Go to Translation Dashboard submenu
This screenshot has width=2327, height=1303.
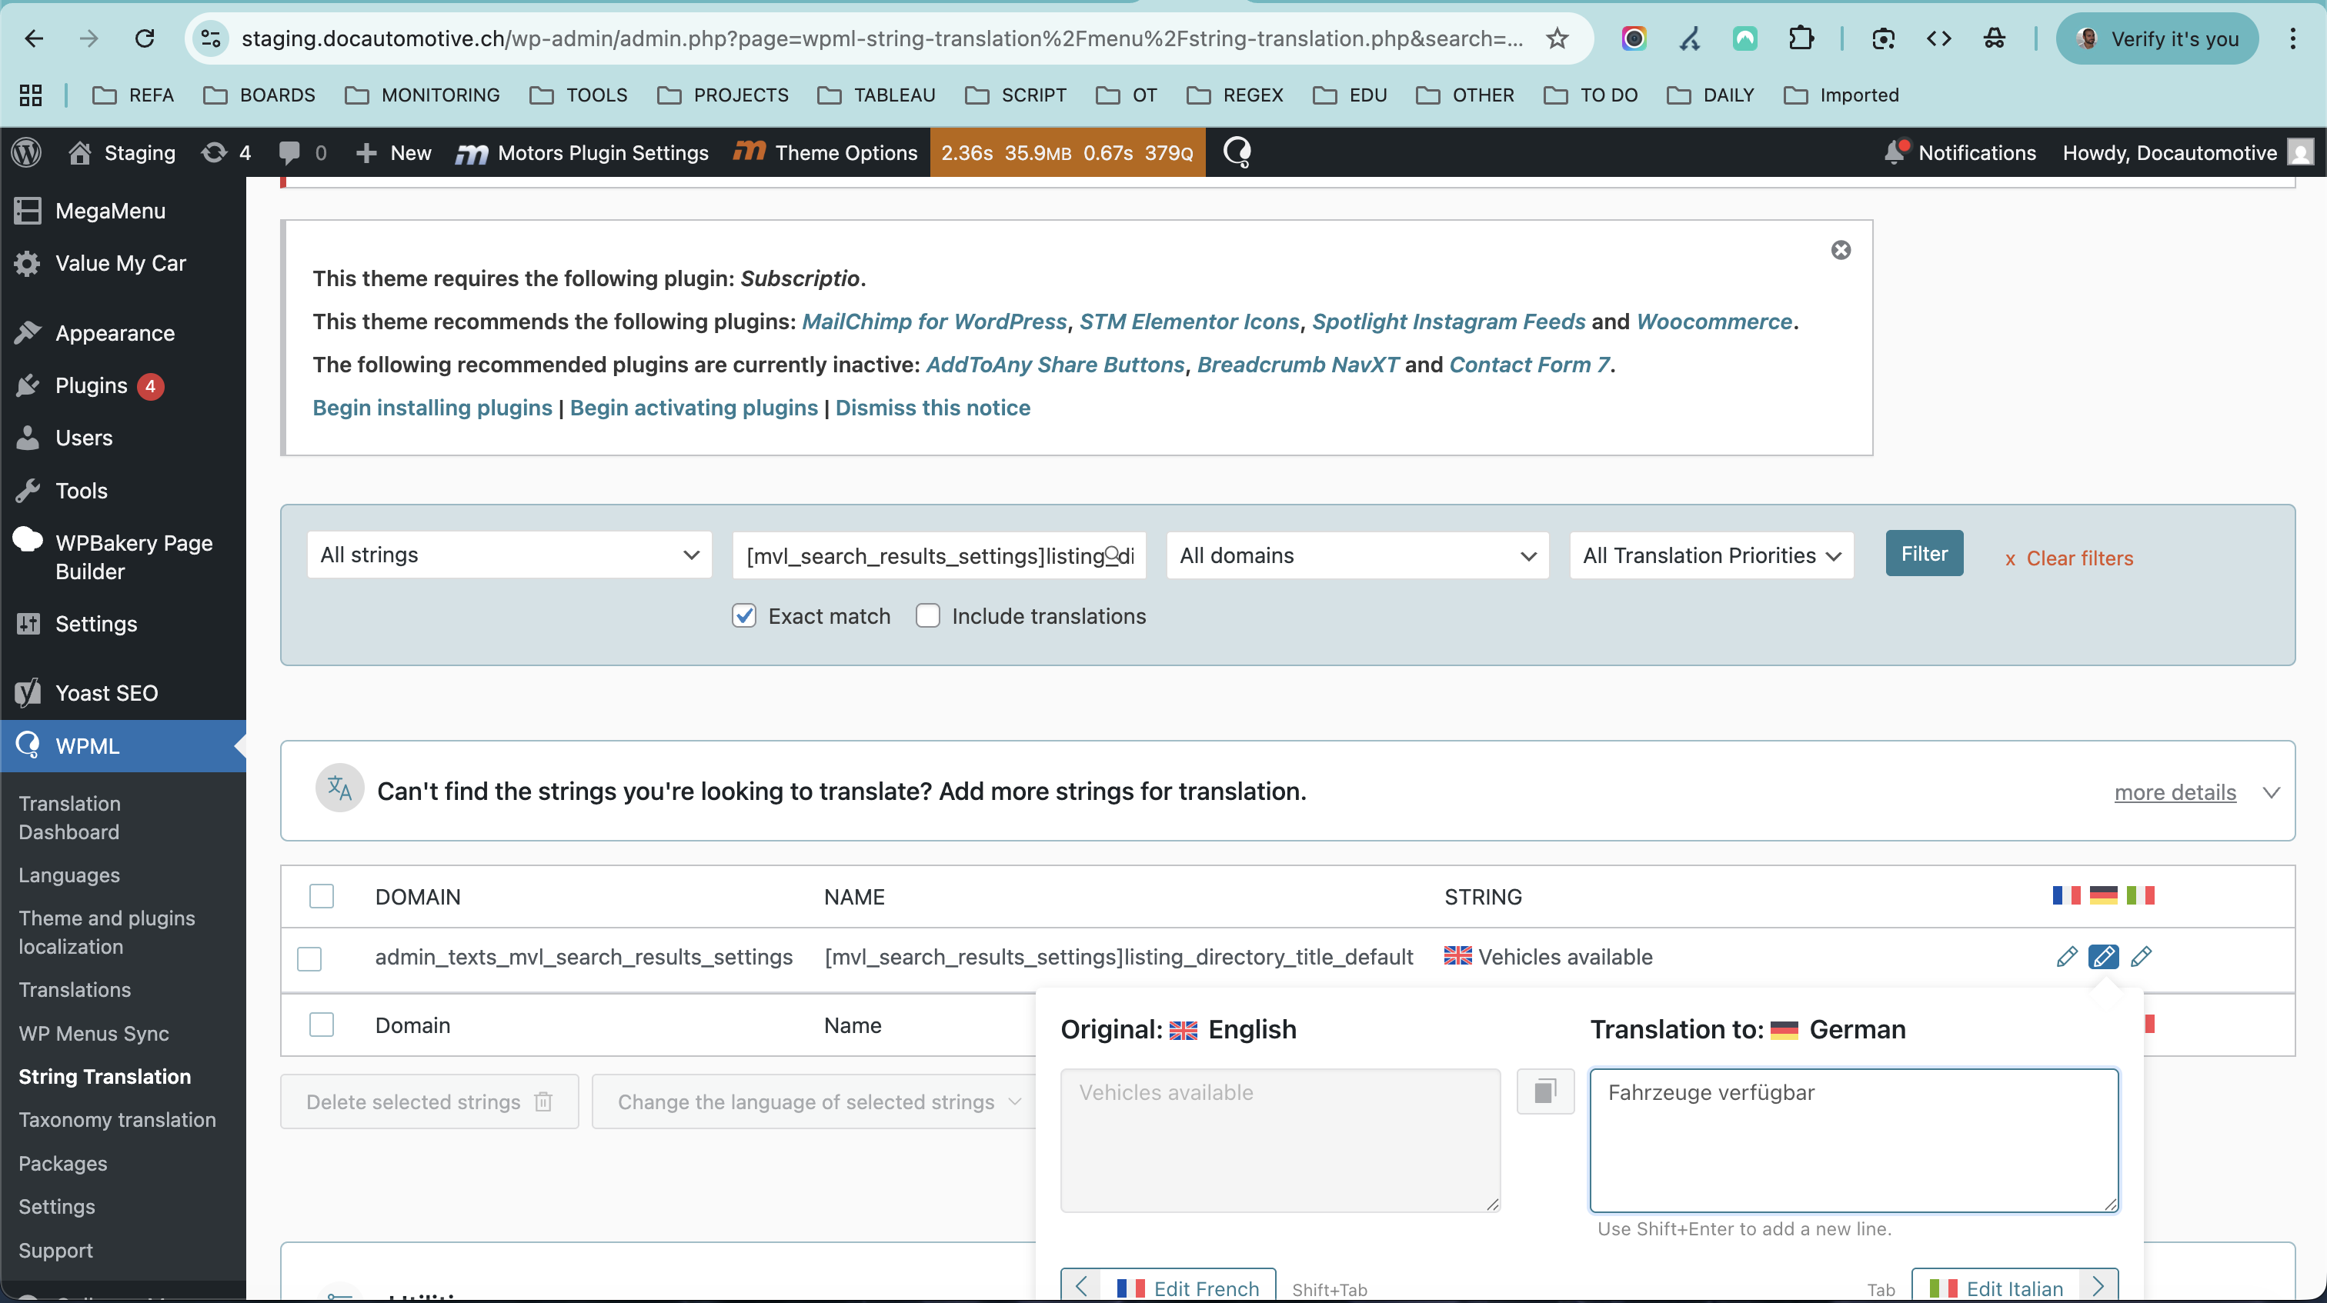pos(69,817)
